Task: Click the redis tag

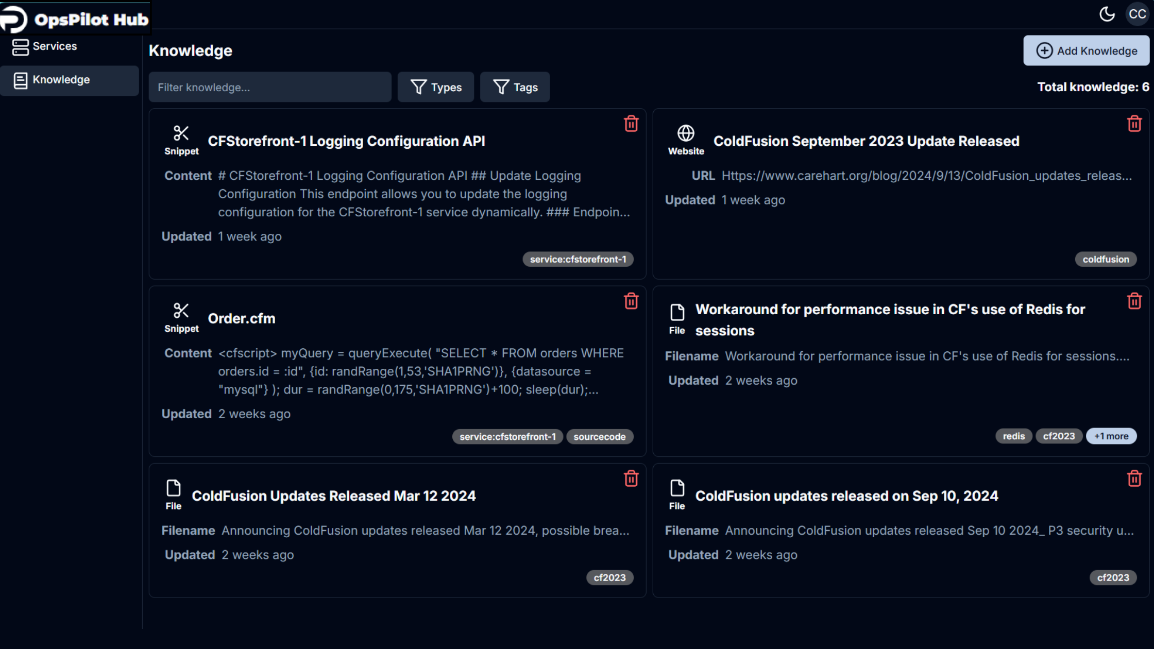Action: coord(1014,436)
